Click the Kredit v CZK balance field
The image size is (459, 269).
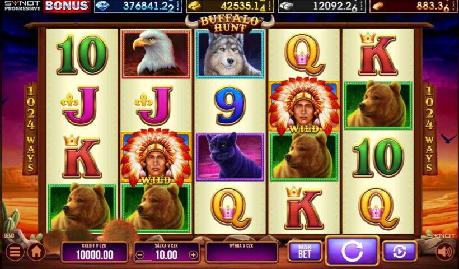click(x=95, y=252)
